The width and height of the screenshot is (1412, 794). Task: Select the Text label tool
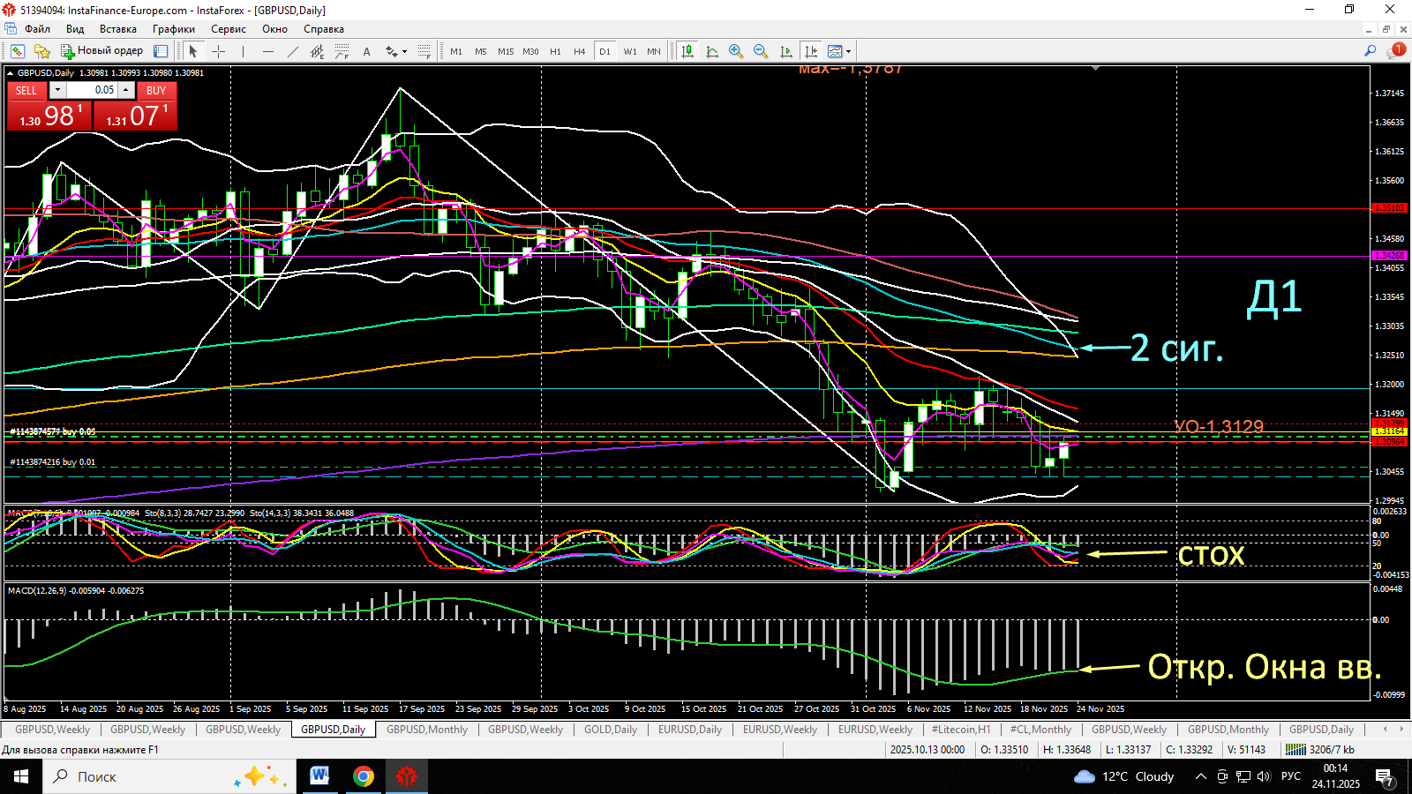[x=366, y=51]
